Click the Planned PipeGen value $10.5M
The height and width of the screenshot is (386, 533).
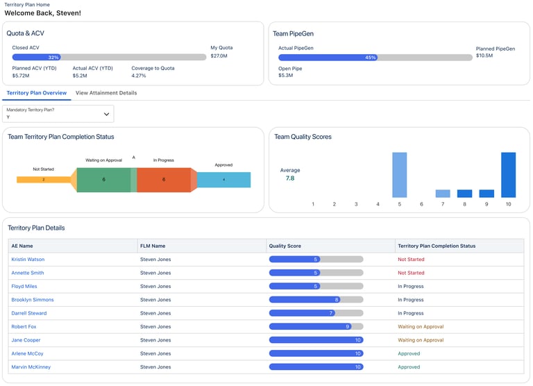coord(484,56)
